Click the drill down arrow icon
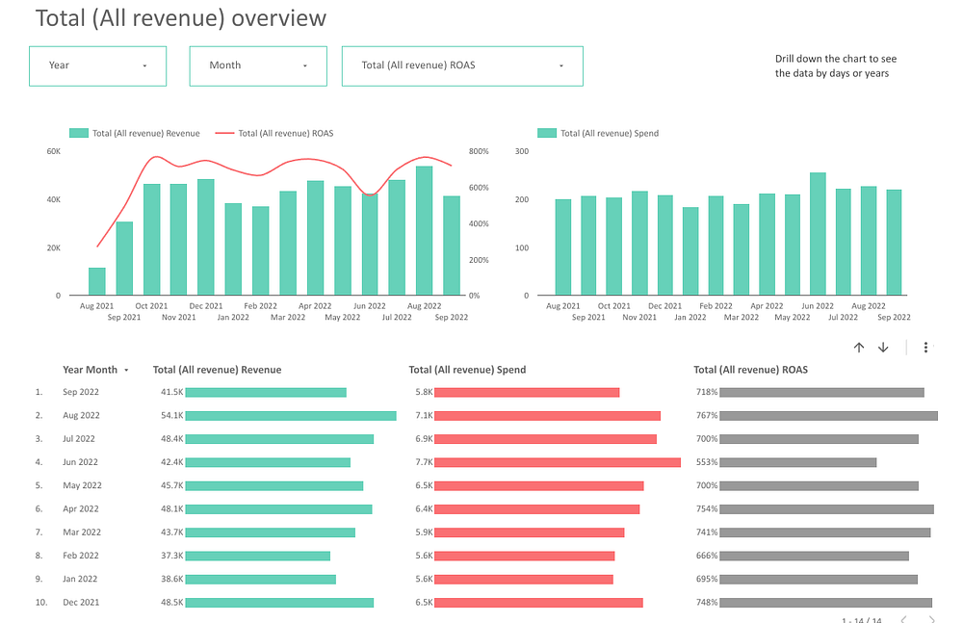The image size is (963, 623). click(883, 348)
